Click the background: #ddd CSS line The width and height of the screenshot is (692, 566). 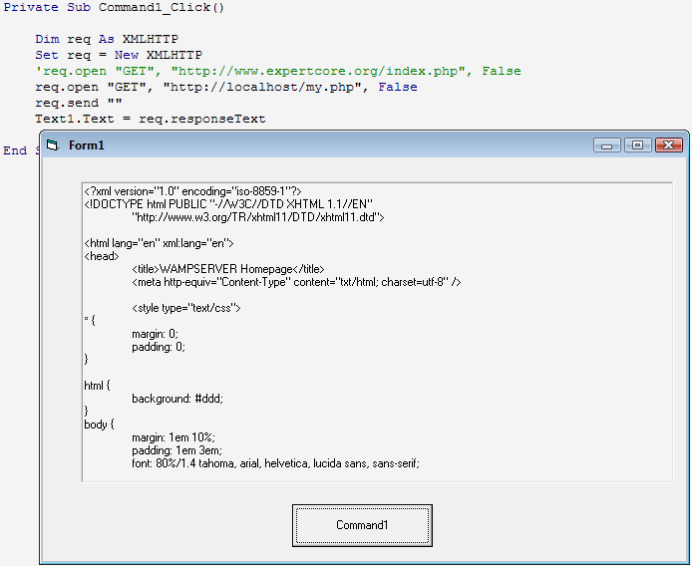[177, 398]
